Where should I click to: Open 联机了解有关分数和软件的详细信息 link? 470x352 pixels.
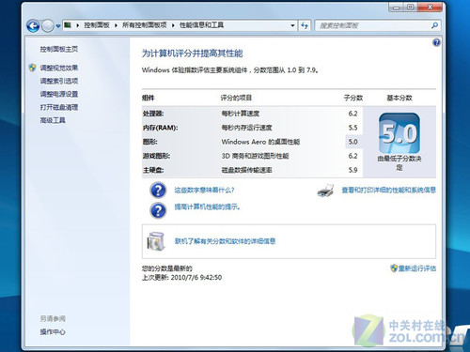pos(225,241)
